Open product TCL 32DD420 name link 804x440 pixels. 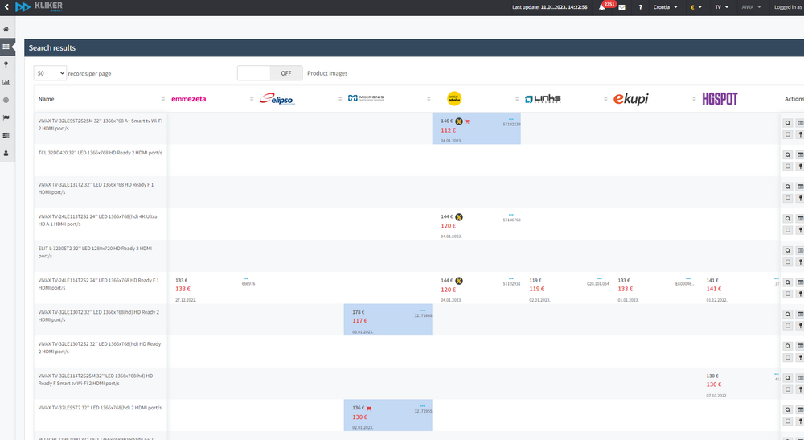click(100, 153)
